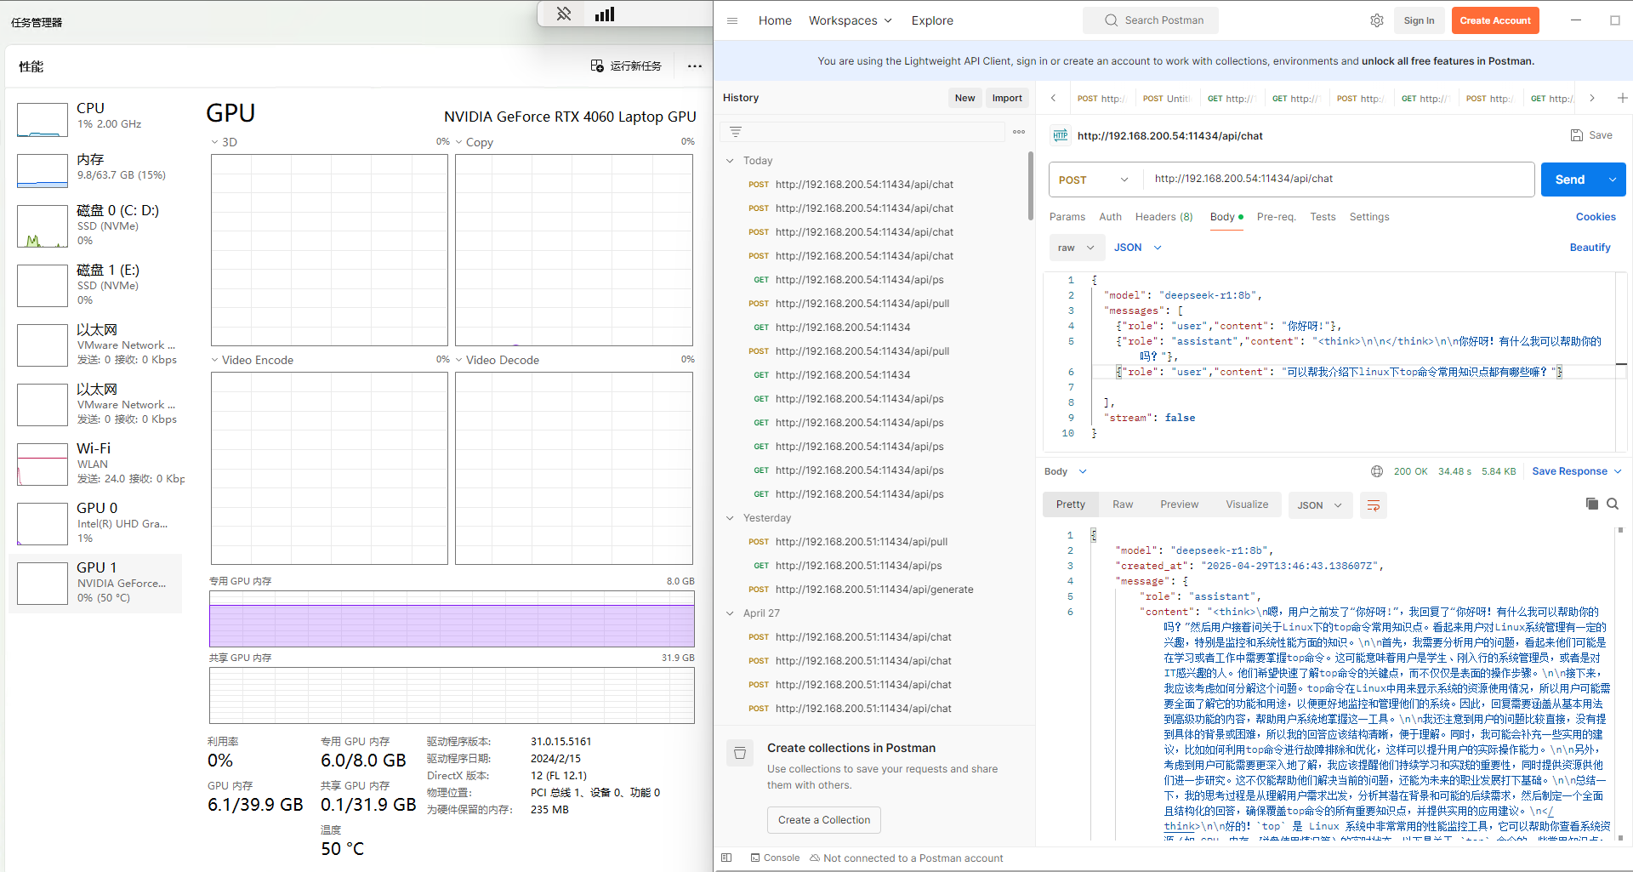Viewport: 1633px width, 872px height.
Task: Open request Settings tab
Action: 1368,217
